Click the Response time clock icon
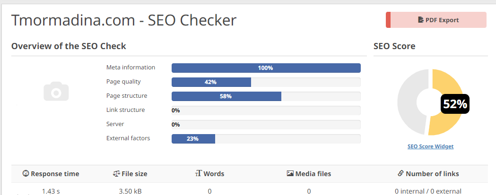 point(26,174)
